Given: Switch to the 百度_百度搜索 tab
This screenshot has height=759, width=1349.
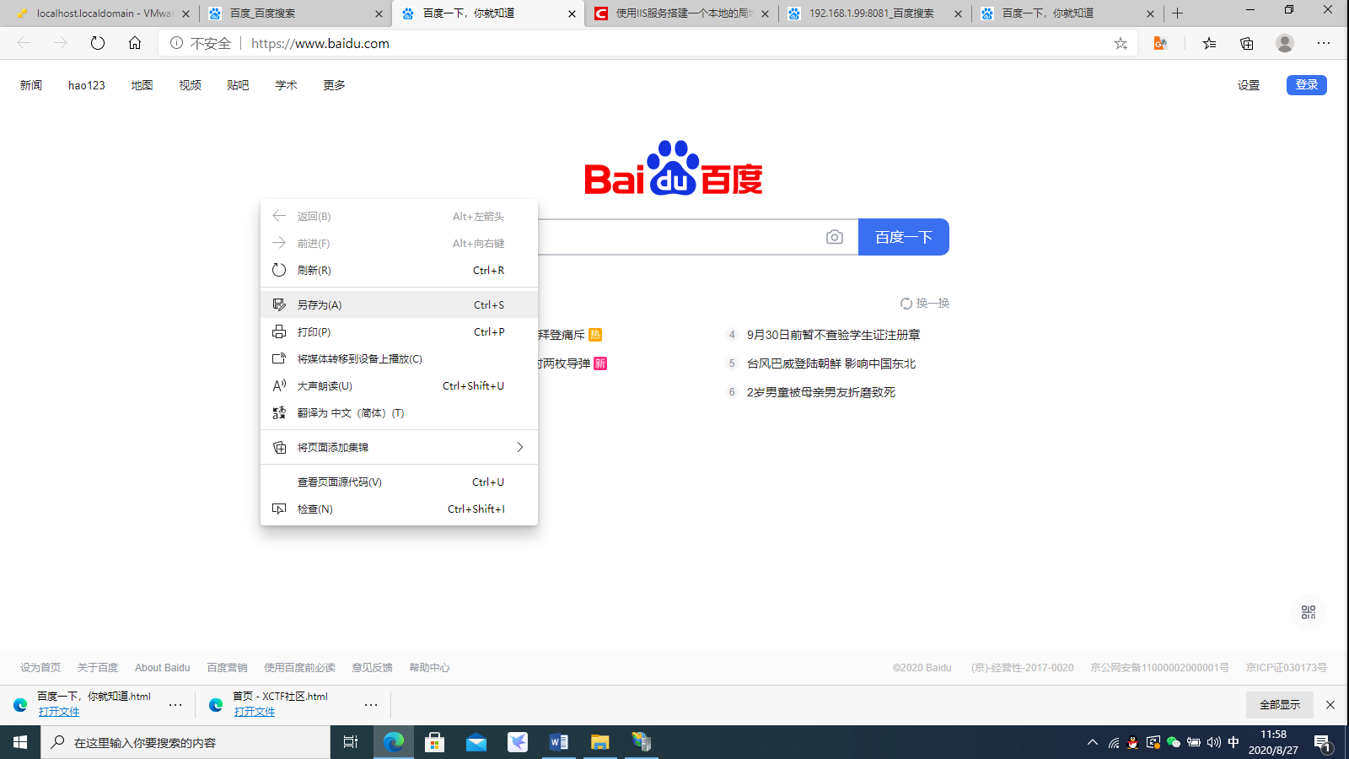Looking at the screenshot, I should tap(295, 13).
